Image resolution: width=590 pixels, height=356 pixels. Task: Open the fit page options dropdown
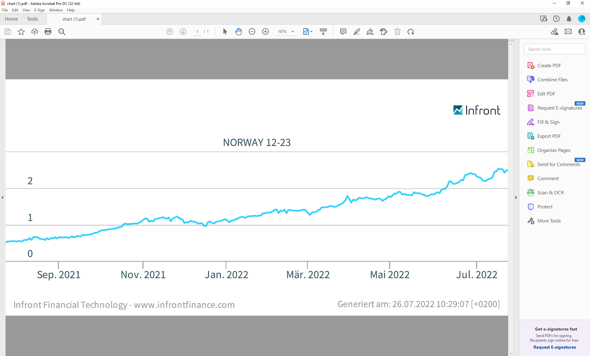click(x=311, y=32)
